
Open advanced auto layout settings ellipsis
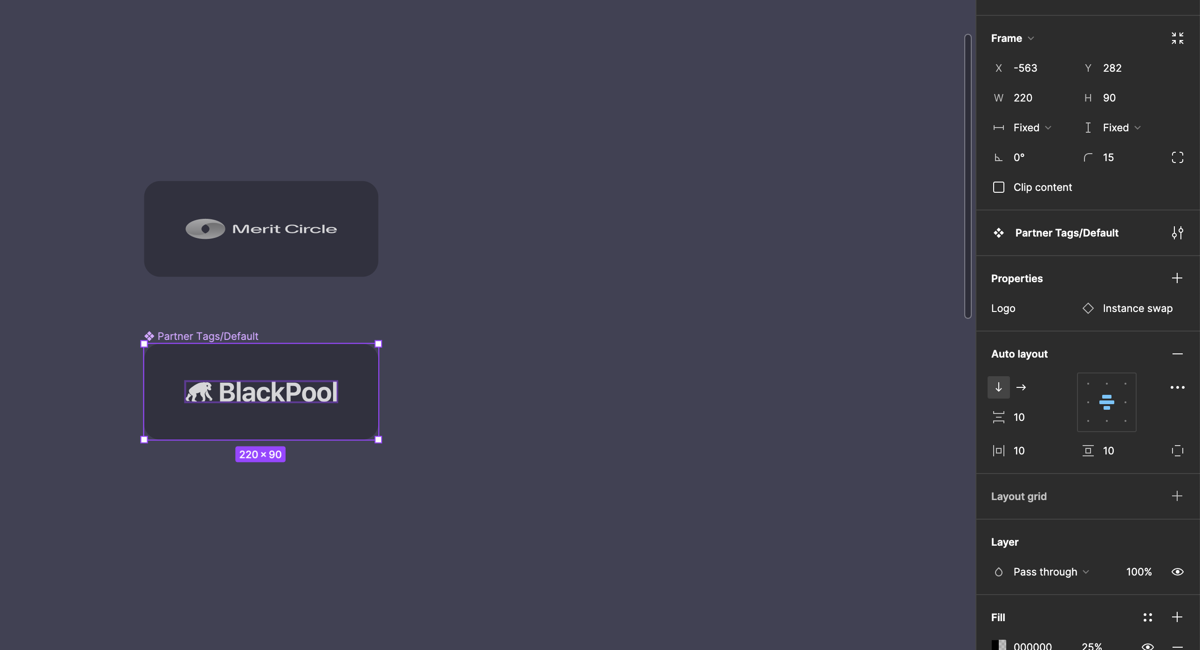pyautogui.click(x=1177, y=387)
